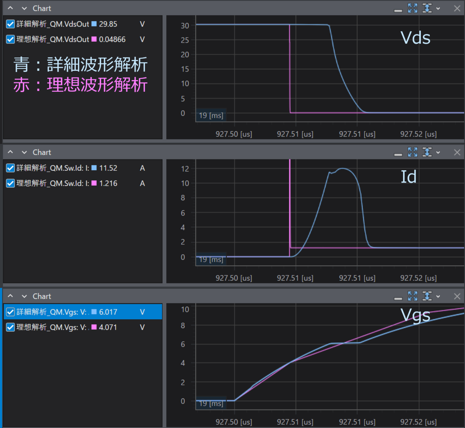
Task: Click the 19 [ms] label in Vgs plot
Action: (211, 403)
